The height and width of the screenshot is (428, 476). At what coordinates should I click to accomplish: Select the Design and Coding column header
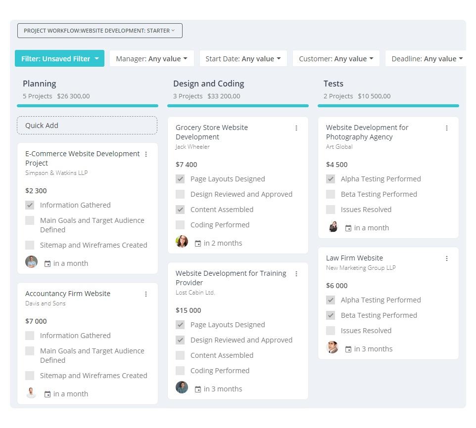point(208,84)
